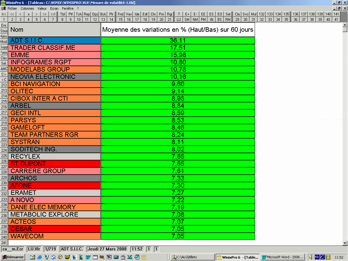Viewport: 348px width, 261px height.
Task: Click the Tbl toolbar button
Action: pos(63,14)
